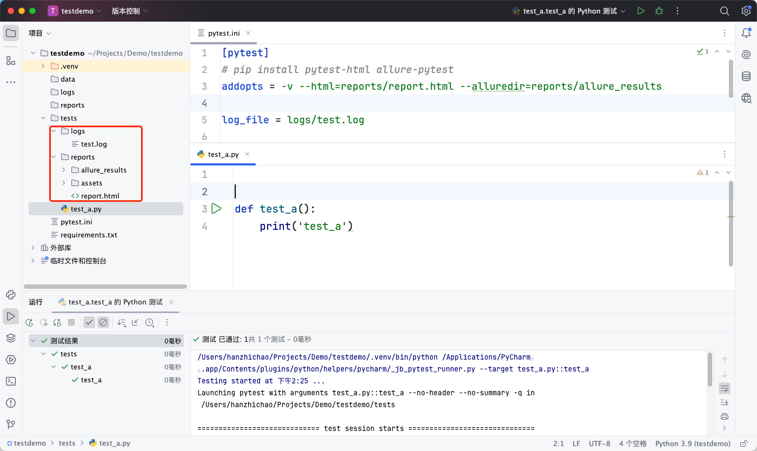Viewport: 757px width, 451px height.
Task: Click the collapse all tests icon
Action: pyautogui.click(x=135, y=322)
